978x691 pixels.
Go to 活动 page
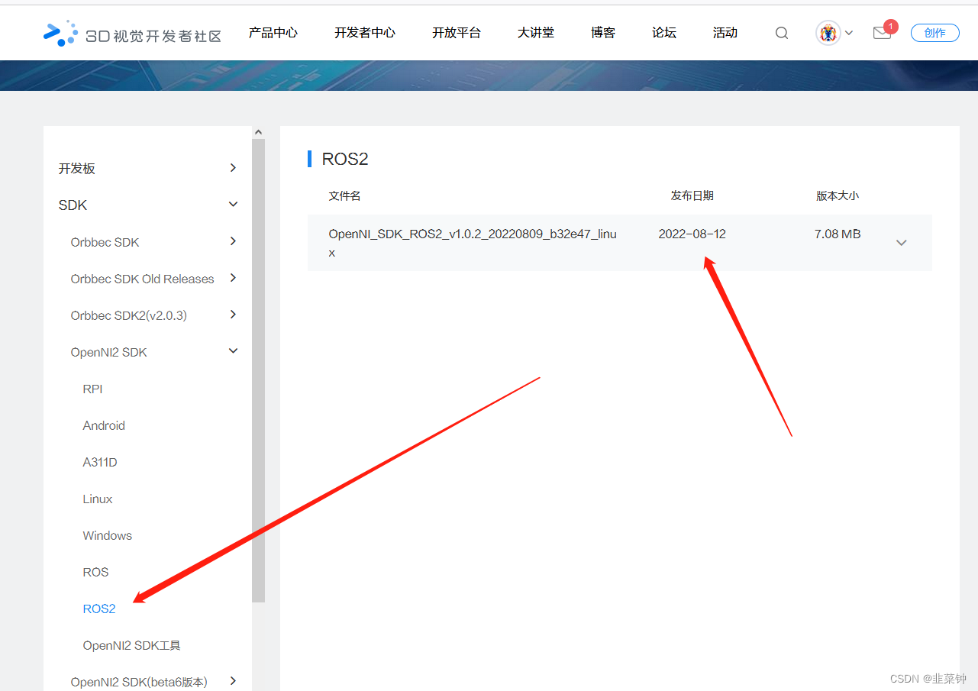(725, 33)
